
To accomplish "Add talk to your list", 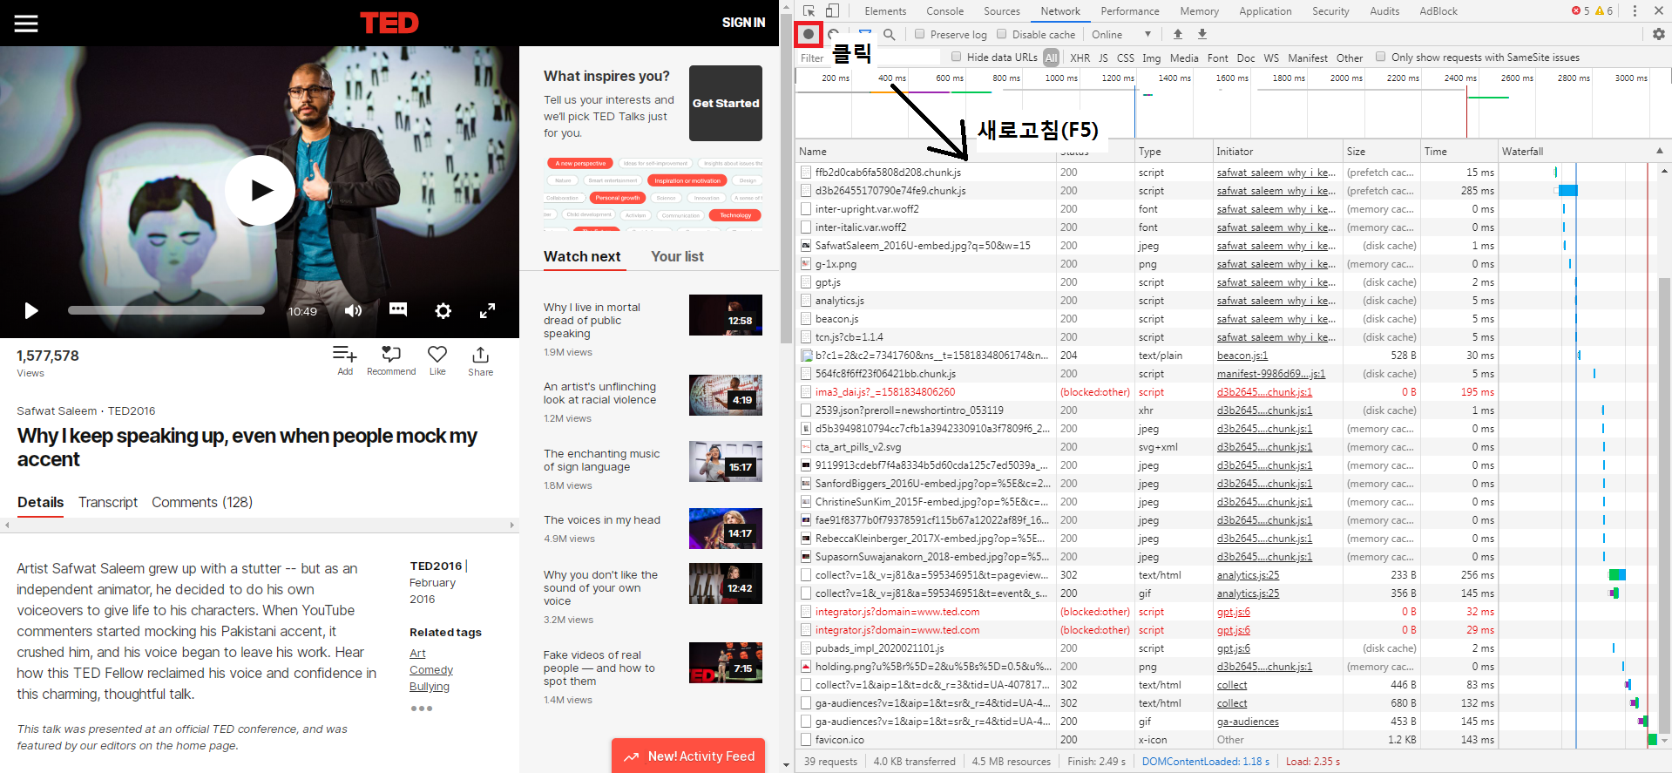I will tap(345, 361).
